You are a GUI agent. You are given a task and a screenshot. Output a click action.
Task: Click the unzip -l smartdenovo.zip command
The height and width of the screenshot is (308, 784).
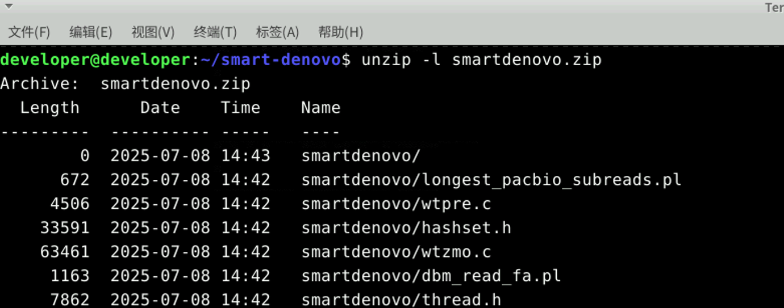point(481,60)
